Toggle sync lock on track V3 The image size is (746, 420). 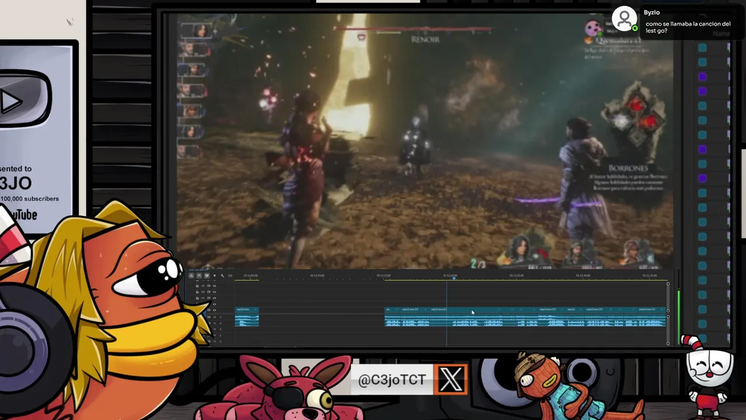209,298
